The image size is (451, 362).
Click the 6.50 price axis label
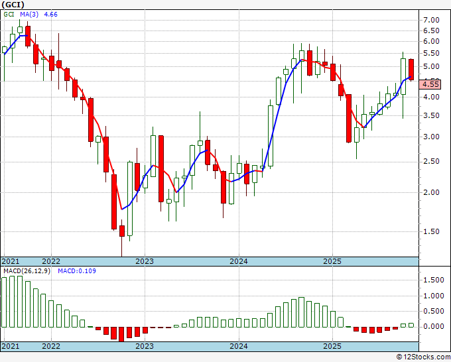coord(431,30)
